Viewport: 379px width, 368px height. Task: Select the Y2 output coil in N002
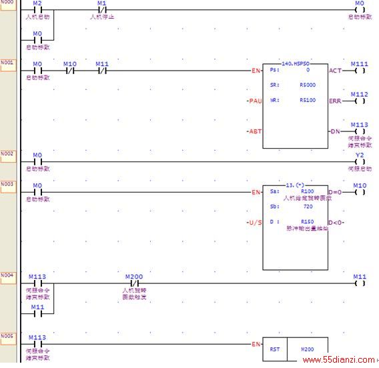tap(360, 162)
